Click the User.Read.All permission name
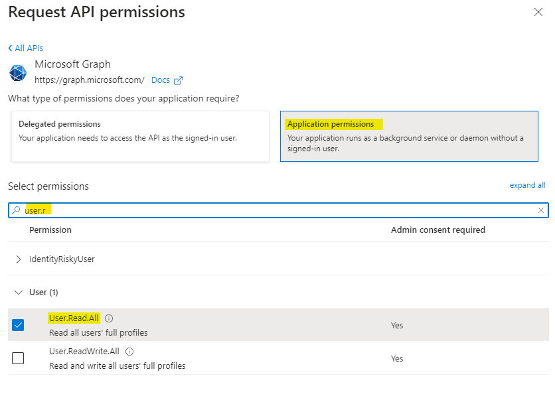Screen dimensions: 555x398 pyautogui.click(x=74, y=318)
